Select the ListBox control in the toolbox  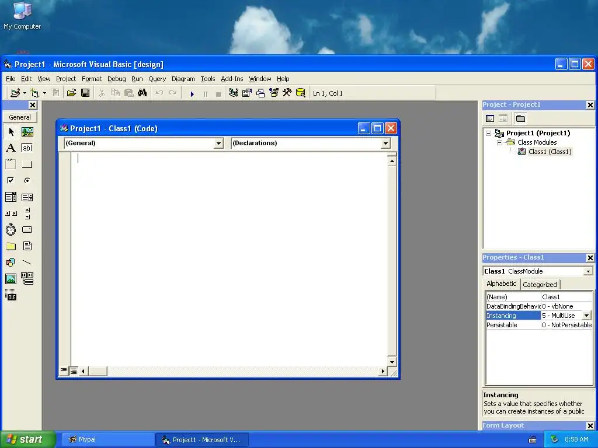[x=27, y=197]
